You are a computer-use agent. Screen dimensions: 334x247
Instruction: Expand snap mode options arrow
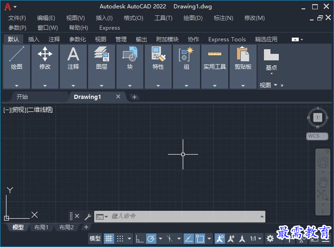[x=129, y=239]
